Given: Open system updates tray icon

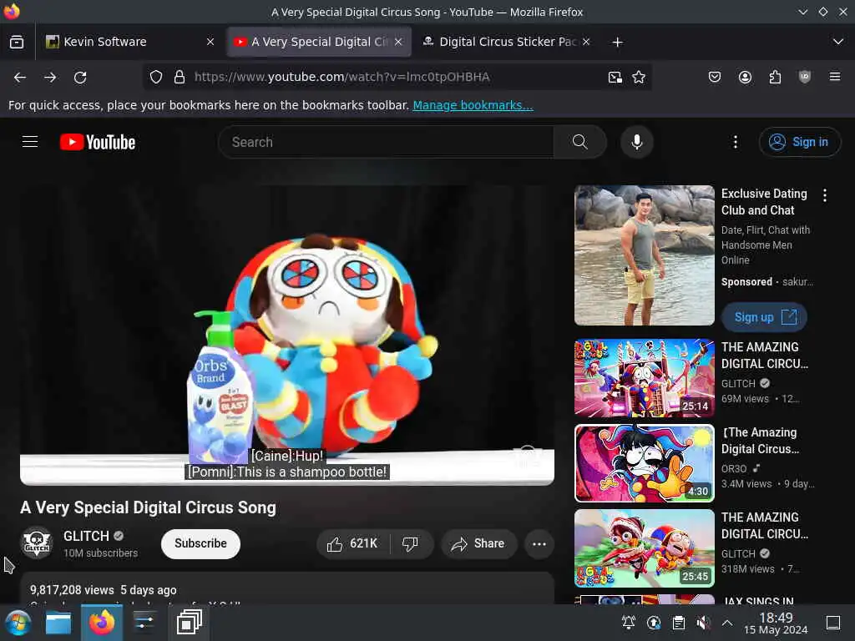Looking at the screenshot, I should coord(653,623).
